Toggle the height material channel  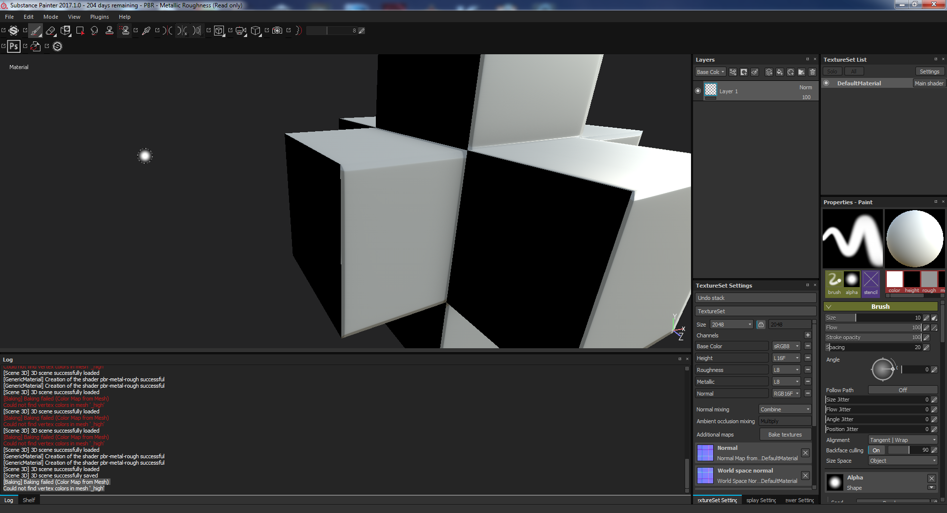[911, 282]
